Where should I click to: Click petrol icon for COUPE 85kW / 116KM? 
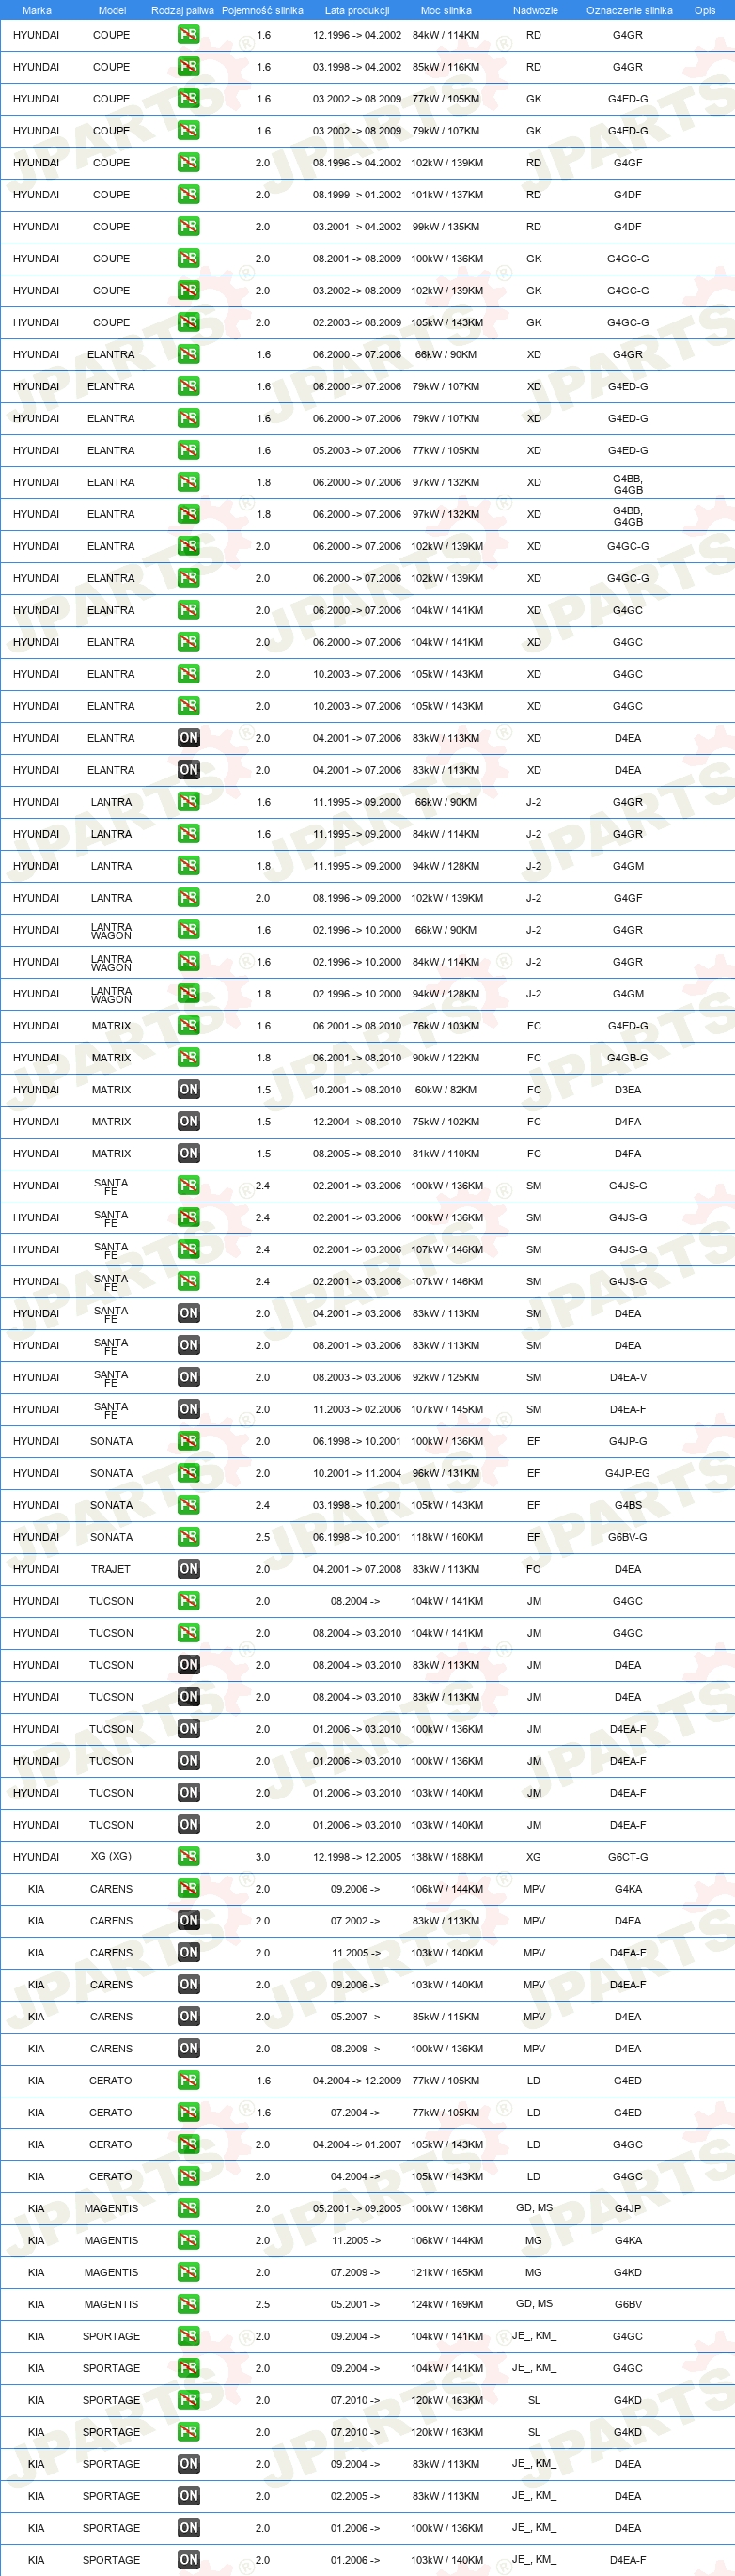(x=188, y=67)
